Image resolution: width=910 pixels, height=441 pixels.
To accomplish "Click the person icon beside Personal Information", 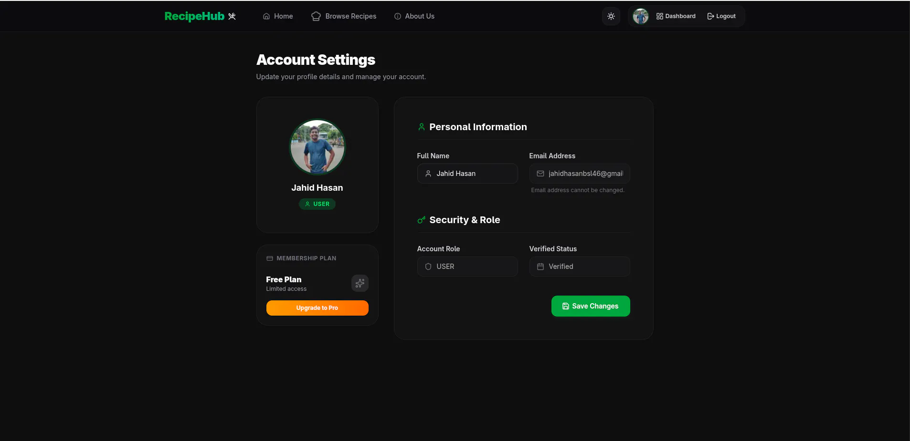I will [x=422, y=127].
